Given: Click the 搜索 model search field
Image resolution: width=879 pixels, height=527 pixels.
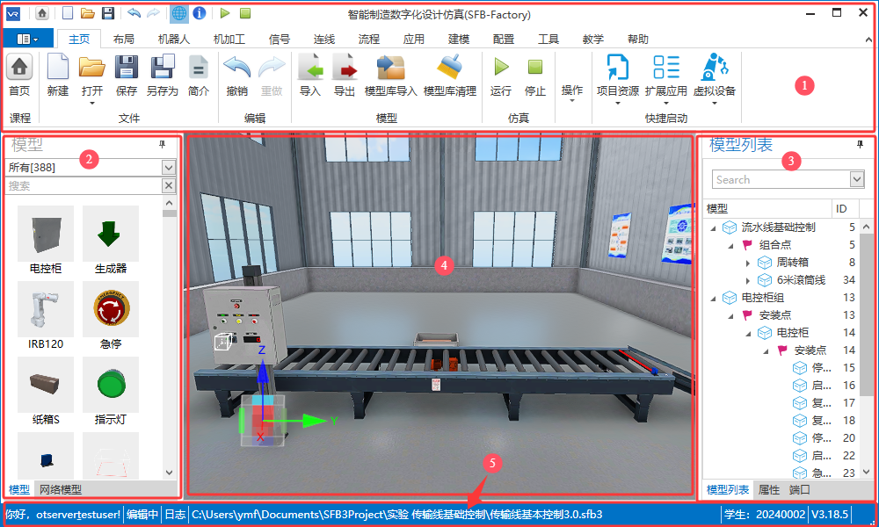Looking at the screenshot, I should 84,185.
